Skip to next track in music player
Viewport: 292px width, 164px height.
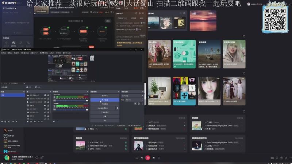tap(154, 158)
